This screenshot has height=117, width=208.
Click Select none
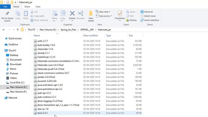[x=148, y=16]
